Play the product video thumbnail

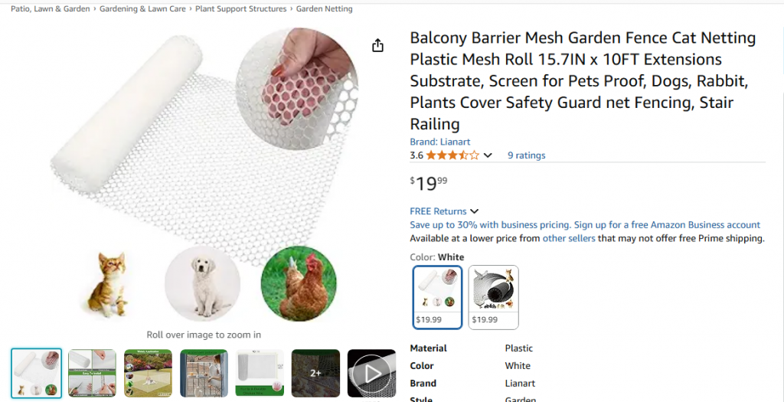[372, 373]
